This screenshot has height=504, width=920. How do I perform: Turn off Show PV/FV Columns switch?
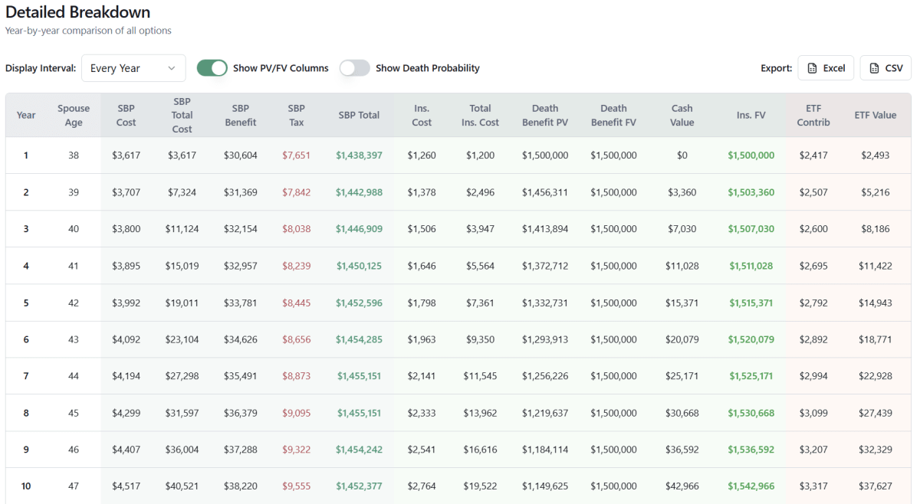tap(212, 68)
